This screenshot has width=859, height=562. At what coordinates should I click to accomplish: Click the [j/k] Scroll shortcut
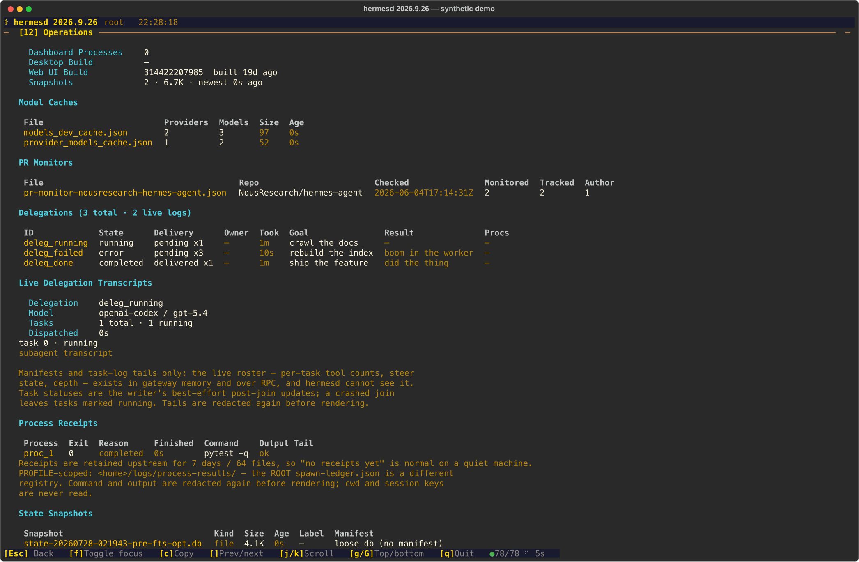point(307,553)
